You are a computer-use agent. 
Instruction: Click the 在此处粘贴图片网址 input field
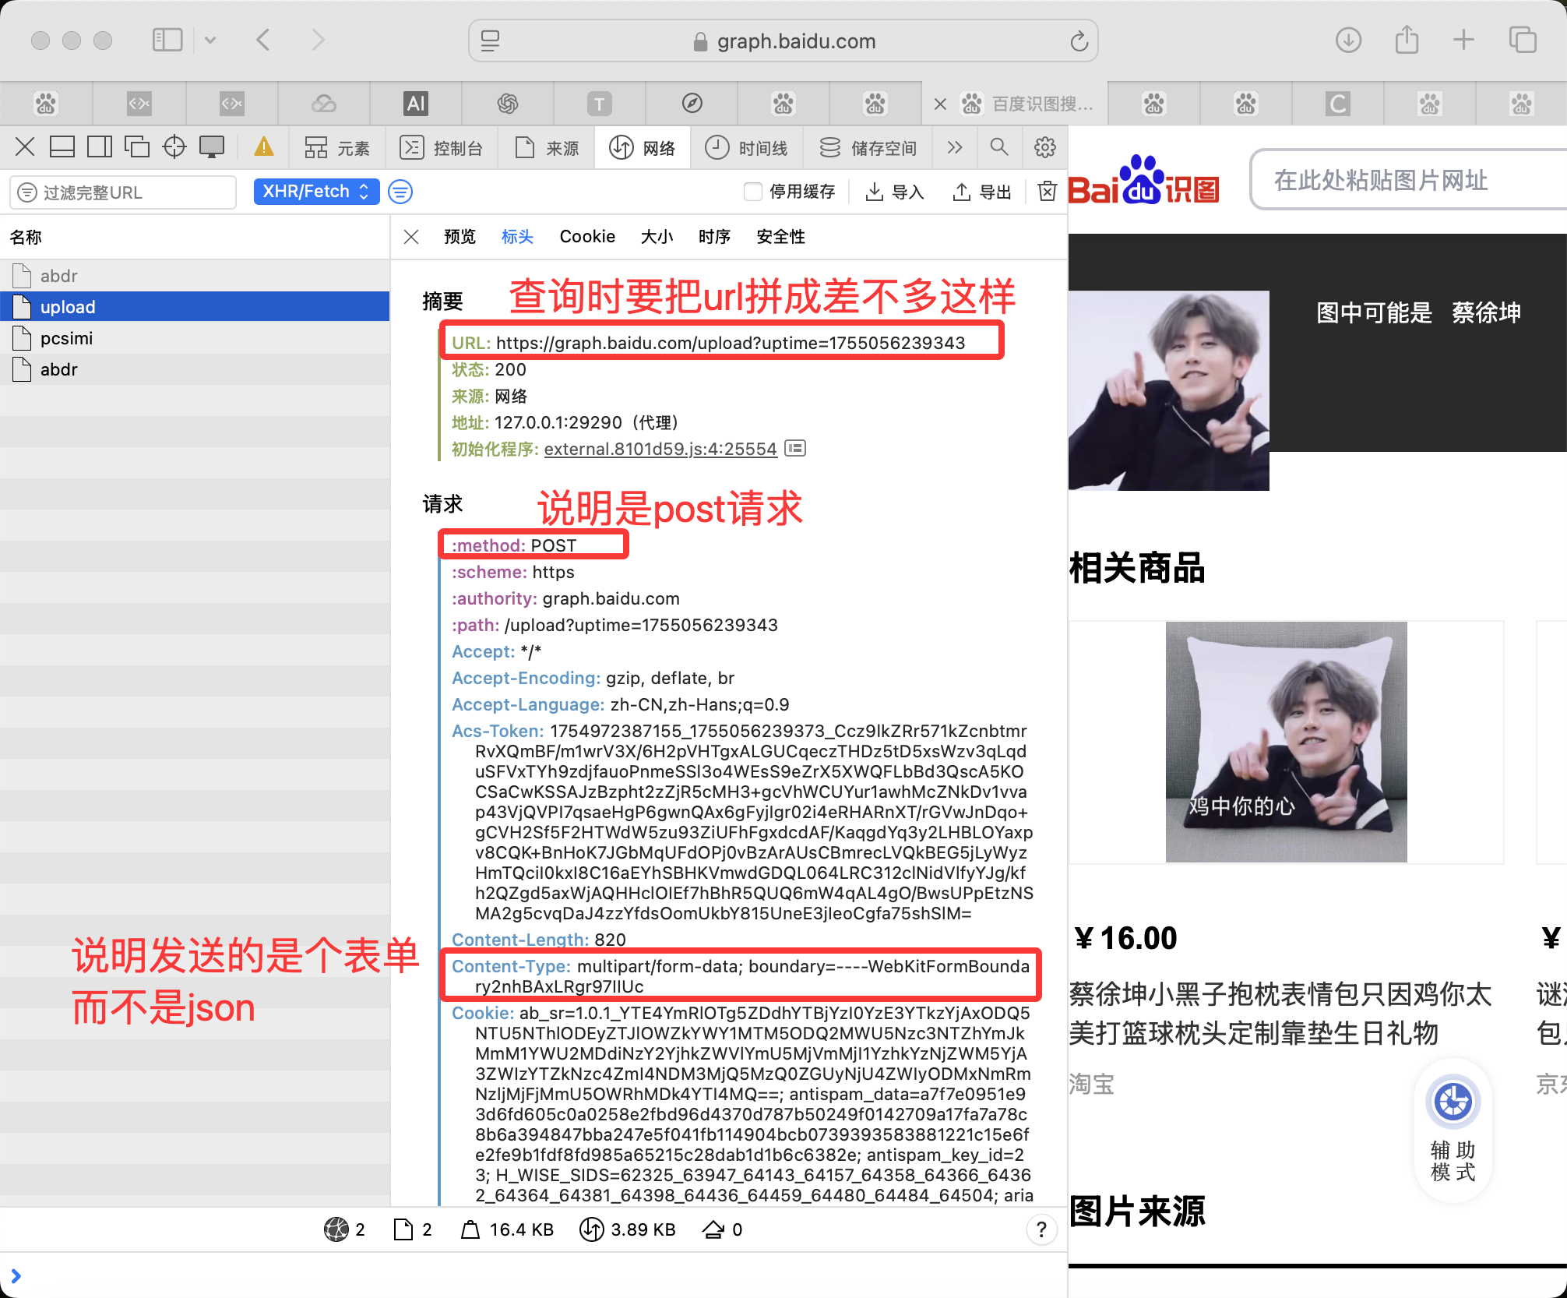[x=1408, y=180]
